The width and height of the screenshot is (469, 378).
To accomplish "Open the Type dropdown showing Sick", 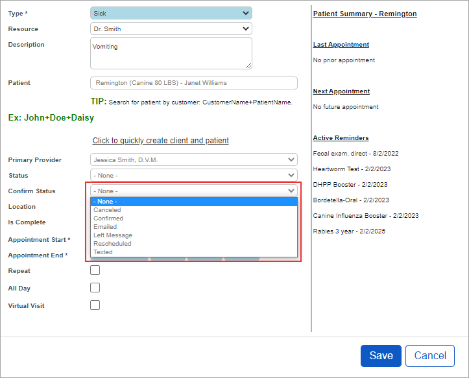I will coord(171,13).
